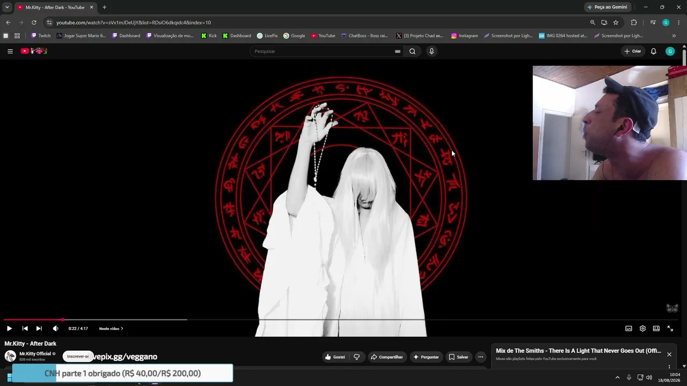This screenshot has height=386, width=687.
Task: Save video with Salvar button
Action: click(x=459, y=357)
